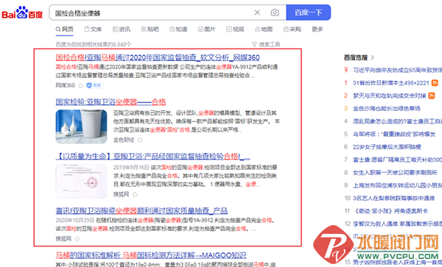
Task: Open hot search 22岁女子按摩后大面积脑梗
Action: tap(387, 147)
